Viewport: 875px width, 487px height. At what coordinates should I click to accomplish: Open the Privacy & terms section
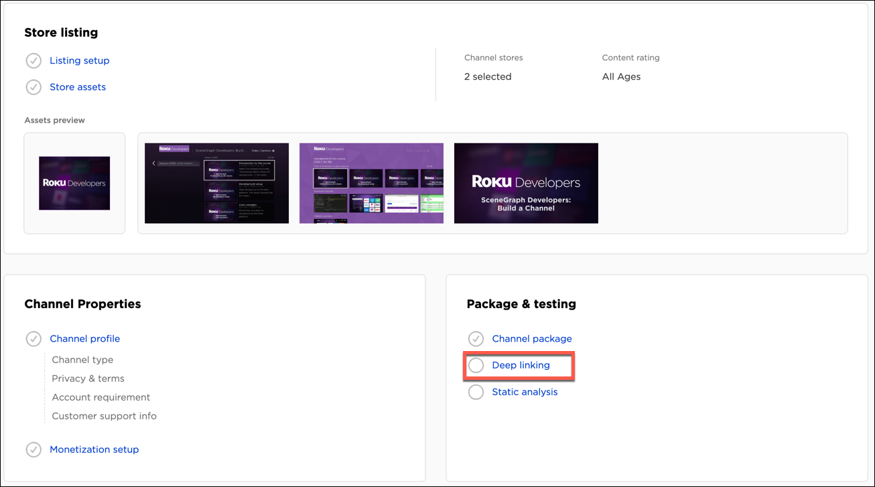(88, 378)
